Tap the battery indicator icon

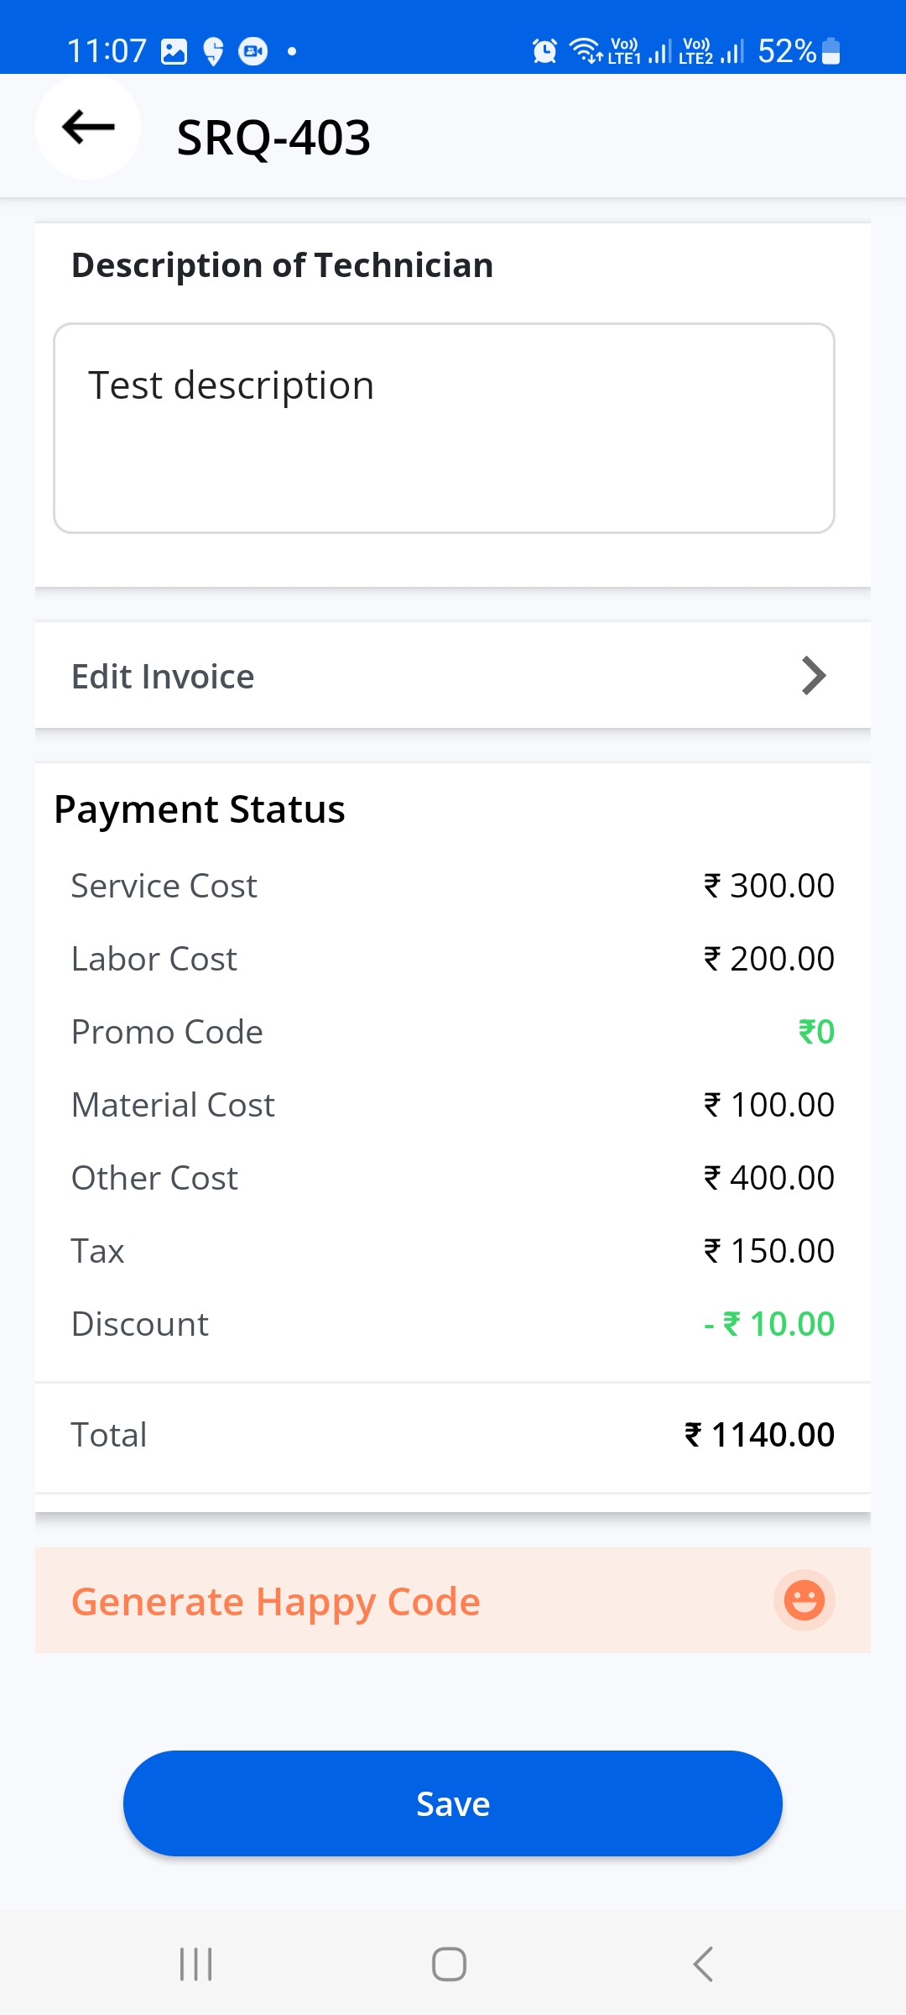click(x=830, y=51)
